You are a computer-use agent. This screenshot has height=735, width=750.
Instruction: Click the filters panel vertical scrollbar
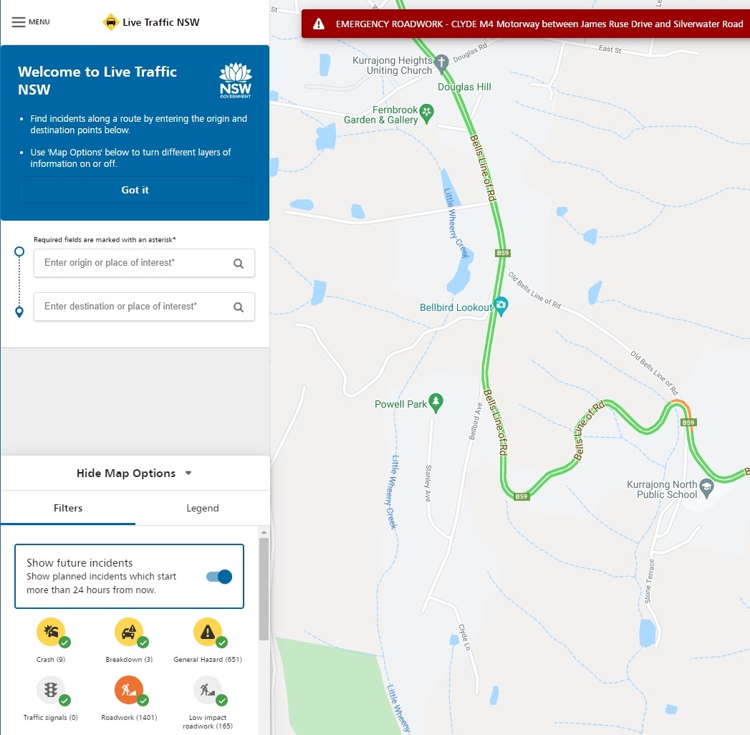[264, 589]
